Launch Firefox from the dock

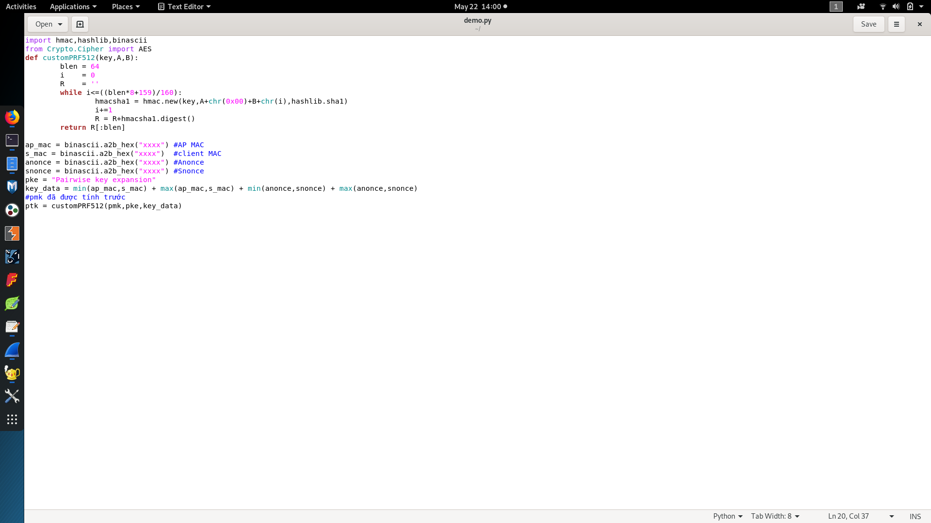click(12, 117)
